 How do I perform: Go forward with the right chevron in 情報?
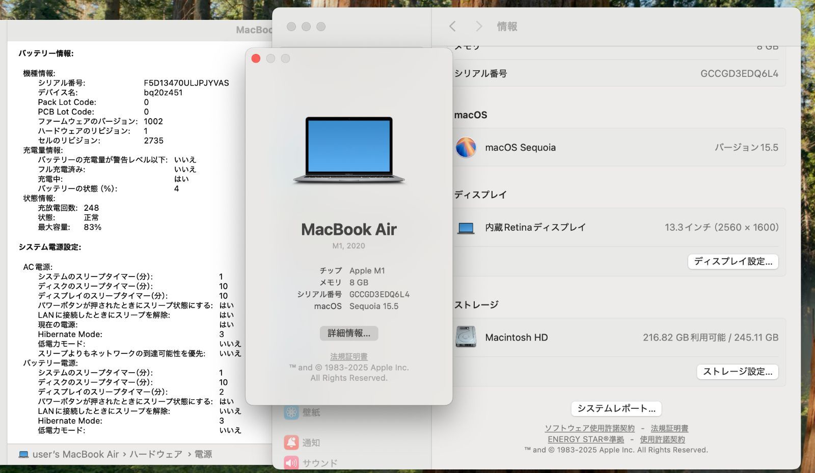pyautogui.click(x=479, y=26)
